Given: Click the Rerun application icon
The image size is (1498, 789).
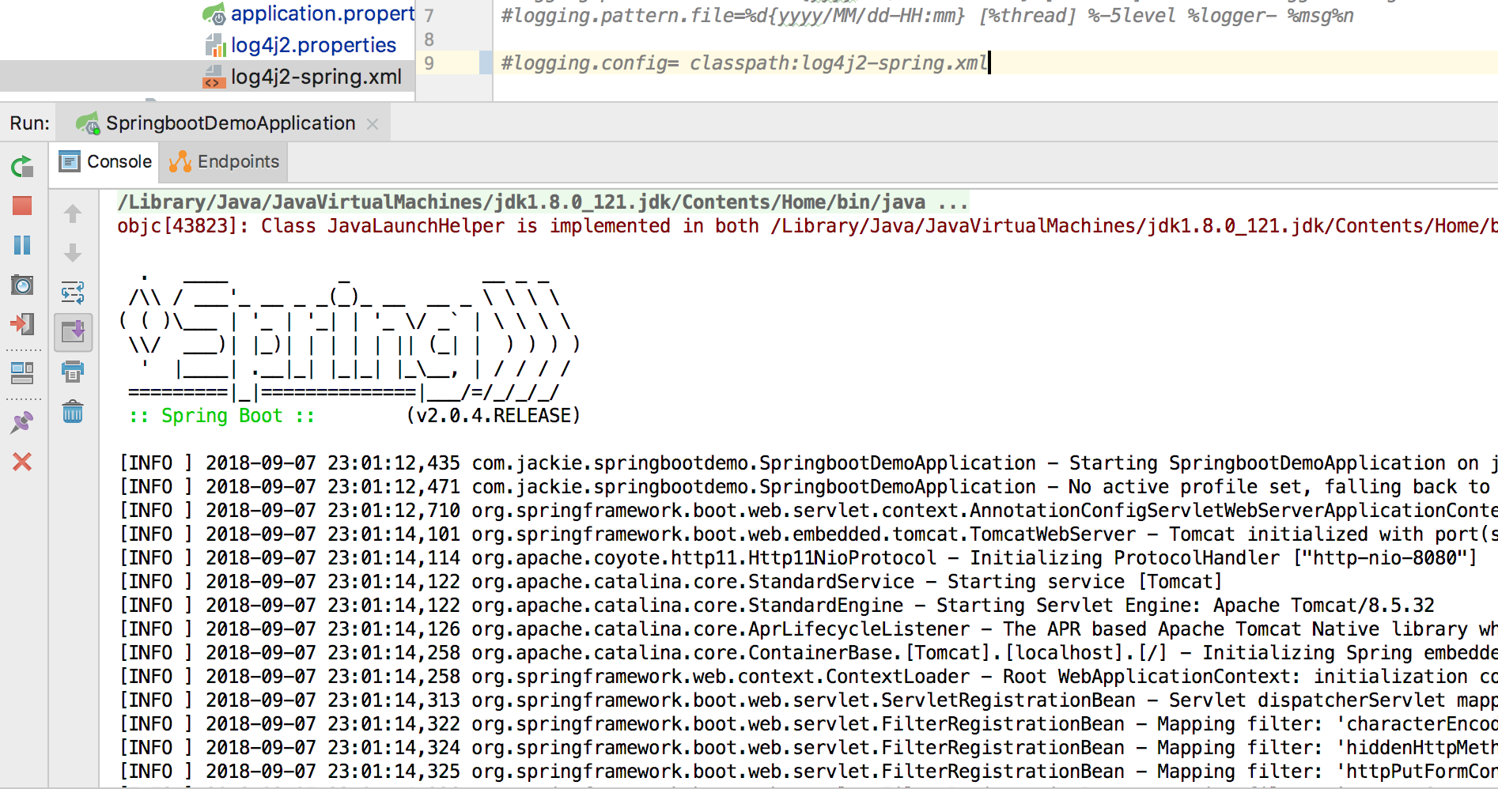Looking at the screenshot, I should click(x=22, y=166).
